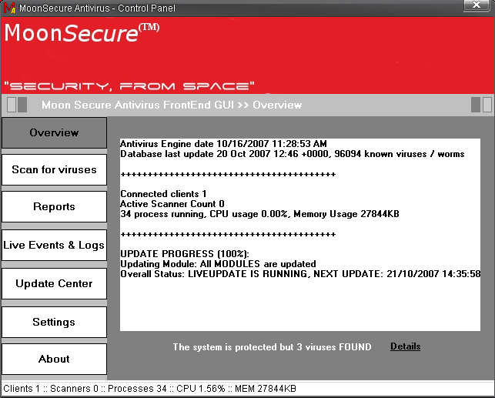Click the Details link for found viruses

406,346
